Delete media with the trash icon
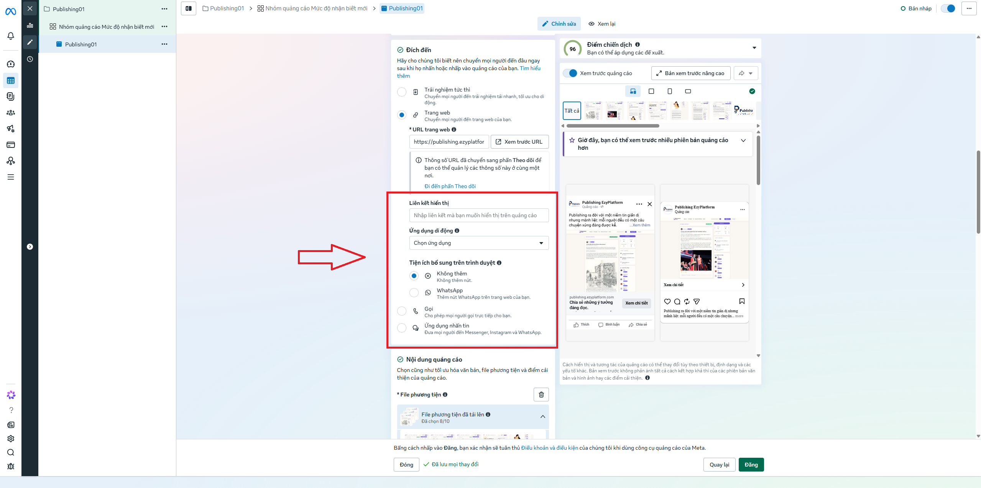The width and height of the screenshot is (981, 488). click(x=541, y=395)
